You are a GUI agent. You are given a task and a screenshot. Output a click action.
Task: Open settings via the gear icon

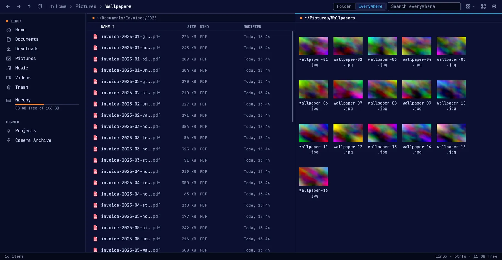pyautogui.click(x=494, y=6)
